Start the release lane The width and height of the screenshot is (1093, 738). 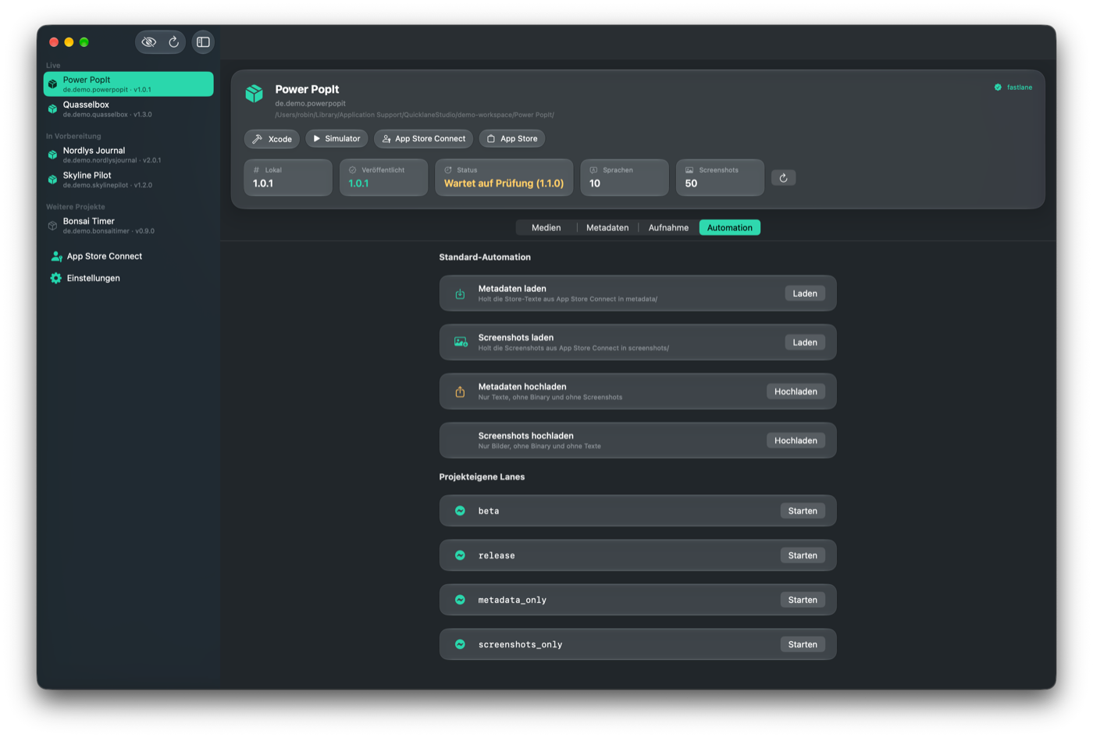pos(803,556)
